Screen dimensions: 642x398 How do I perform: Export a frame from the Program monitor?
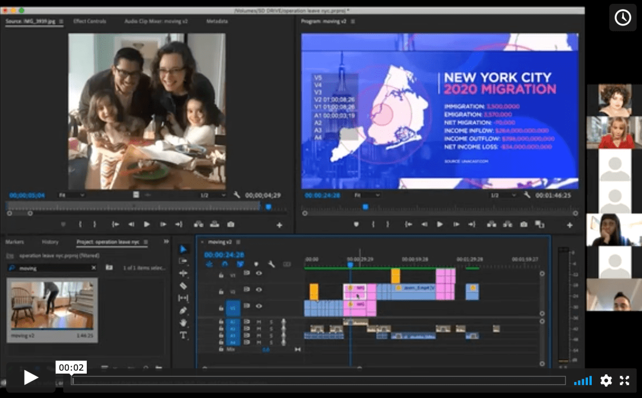tap(523, 224)
